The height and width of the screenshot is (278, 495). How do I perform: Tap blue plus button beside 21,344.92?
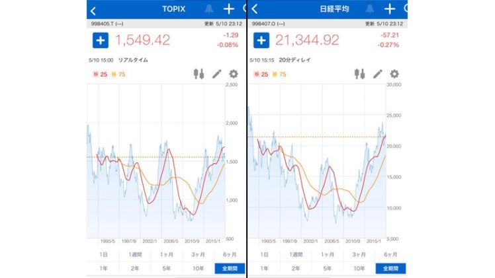pyautogui.click(x=261, y=40)
